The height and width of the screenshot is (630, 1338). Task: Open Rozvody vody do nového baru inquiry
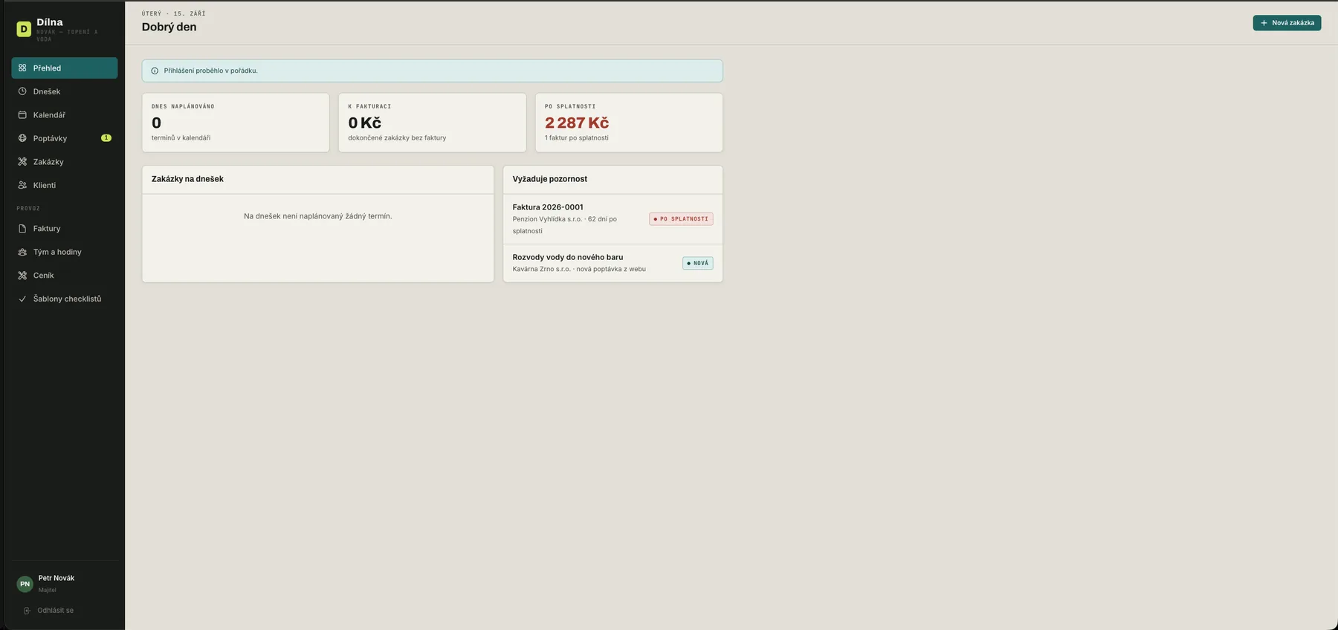(x=613, y=263)
